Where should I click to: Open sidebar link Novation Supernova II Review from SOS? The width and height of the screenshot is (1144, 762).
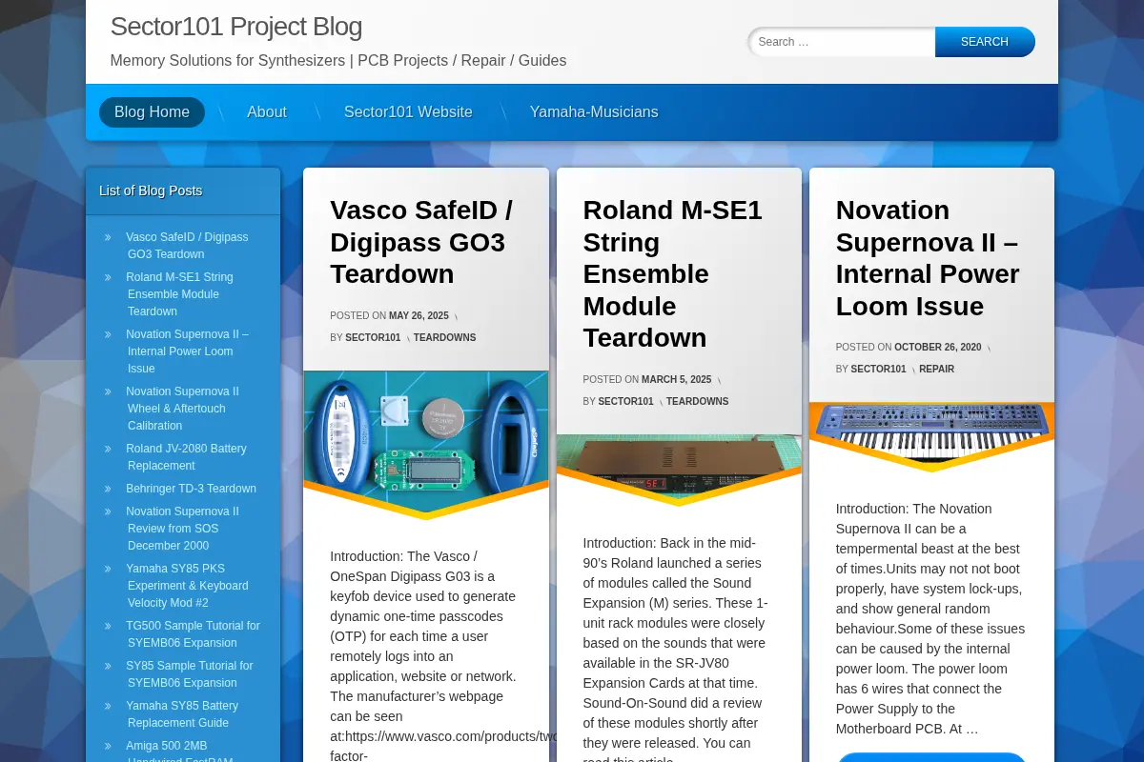point(182,529)
